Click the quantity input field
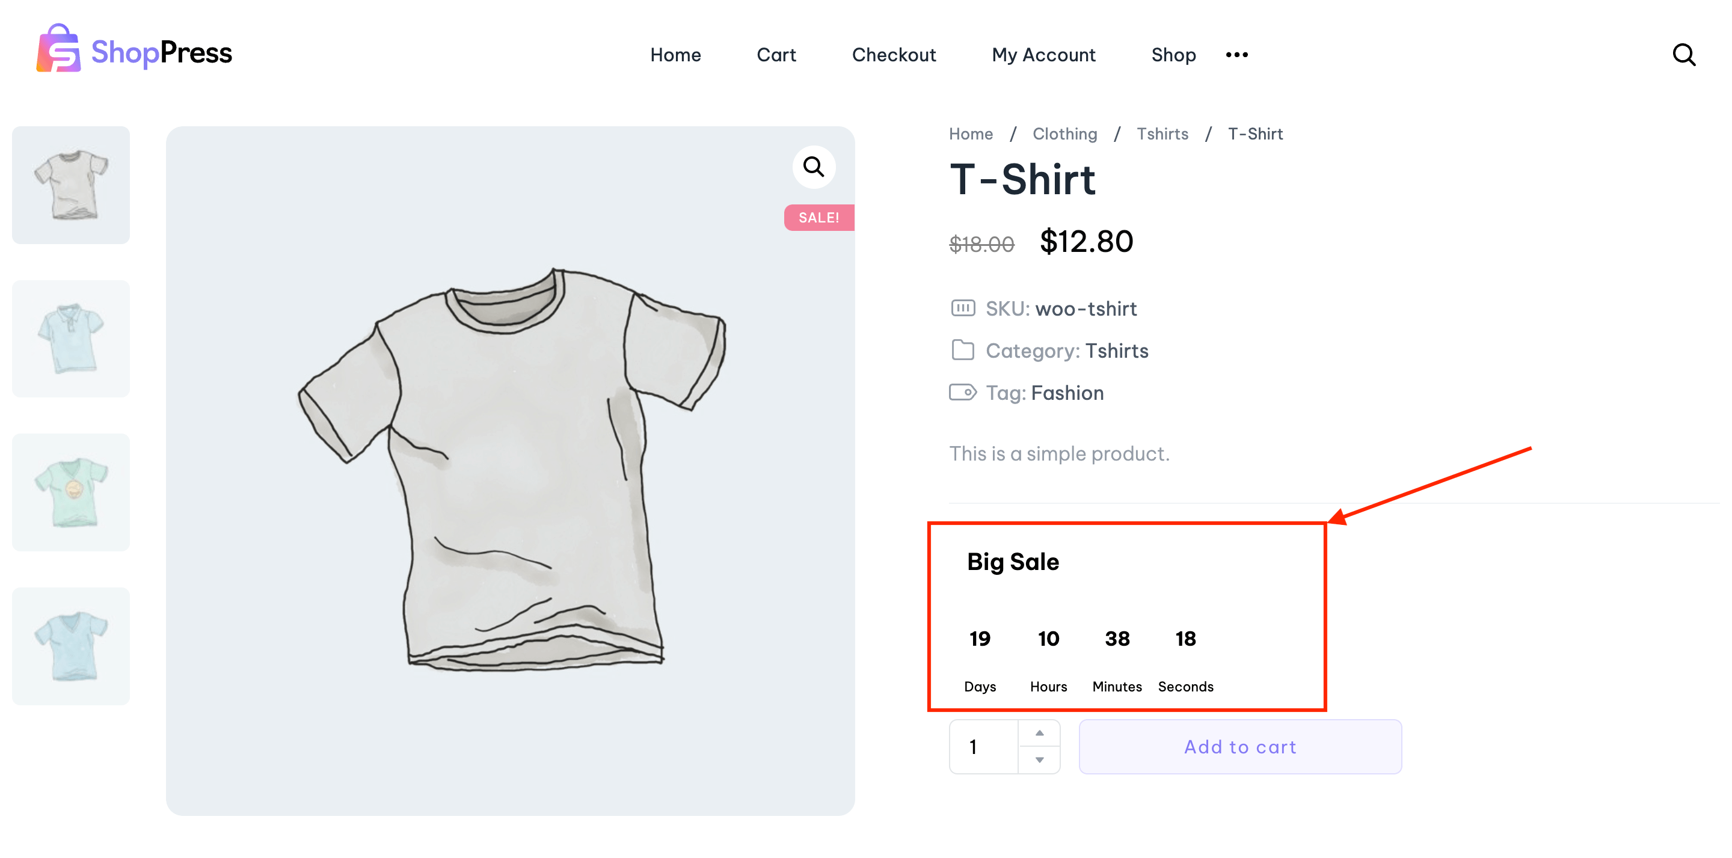Viewport: 1732px width, 858px height. point(982,746)
